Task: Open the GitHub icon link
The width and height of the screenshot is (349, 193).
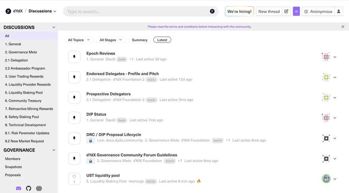Action: click(x=29, y=188)
